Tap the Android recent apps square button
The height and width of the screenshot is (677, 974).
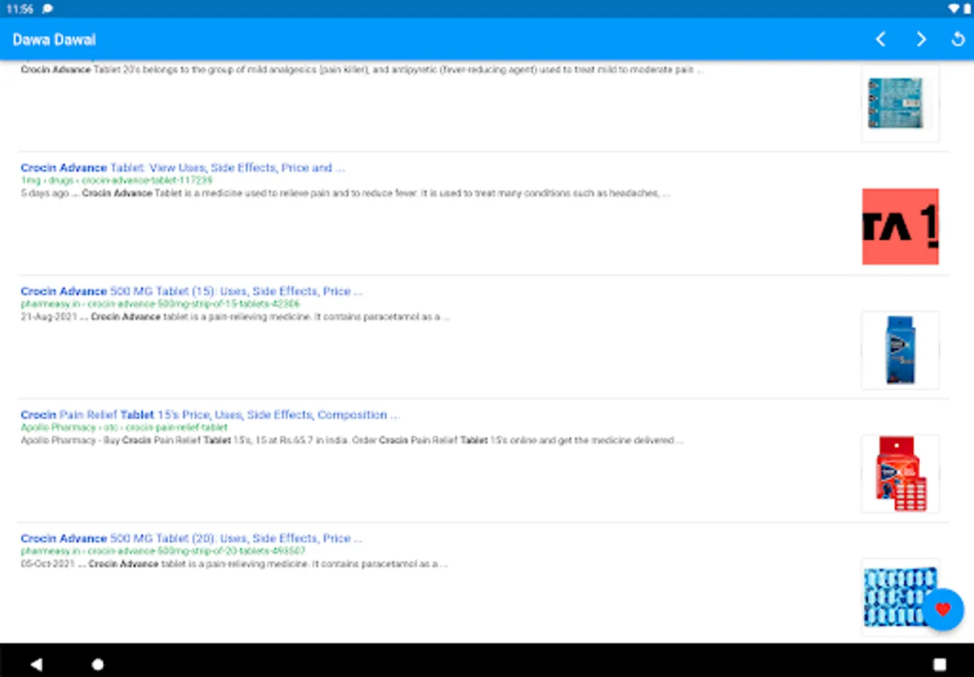coord(939,663)
